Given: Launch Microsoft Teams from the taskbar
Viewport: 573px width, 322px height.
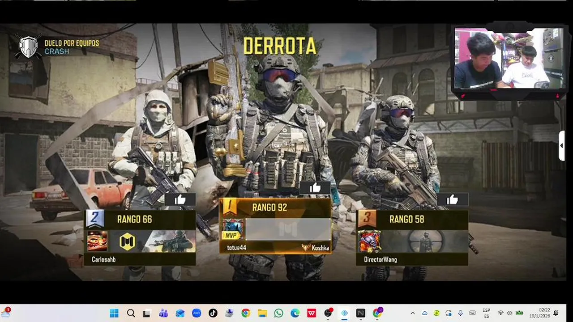Looking at the screenshot, I should pyautogui.click(x=163, y=313).
